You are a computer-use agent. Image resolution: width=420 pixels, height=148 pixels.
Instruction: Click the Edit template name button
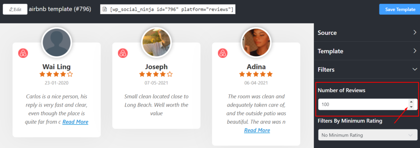click(x=15, y=9)
